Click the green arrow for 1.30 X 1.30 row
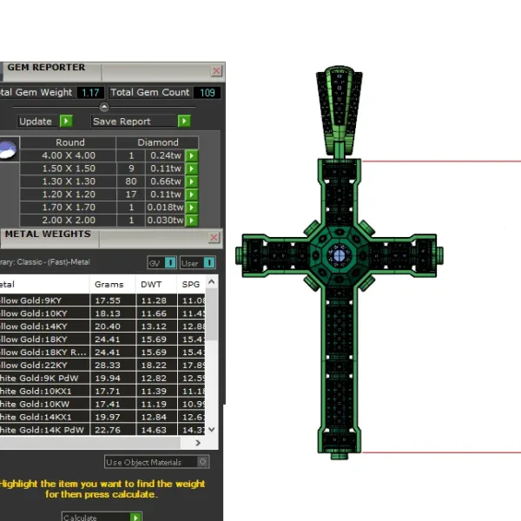The image size is (521, 521). [x=192, y=181]
